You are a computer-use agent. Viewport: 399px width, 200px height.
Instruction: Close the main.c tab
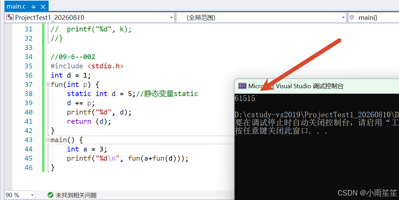(x=43, y=7)
